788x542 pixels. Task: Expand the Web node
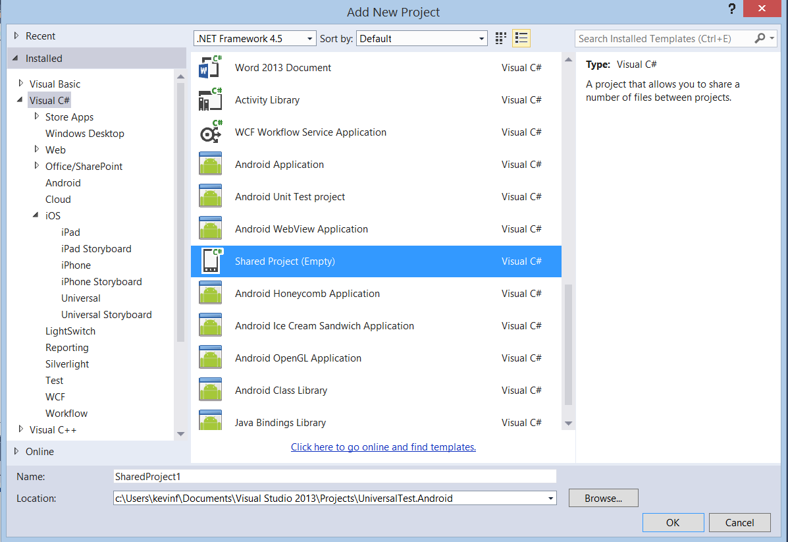[36, 149]
